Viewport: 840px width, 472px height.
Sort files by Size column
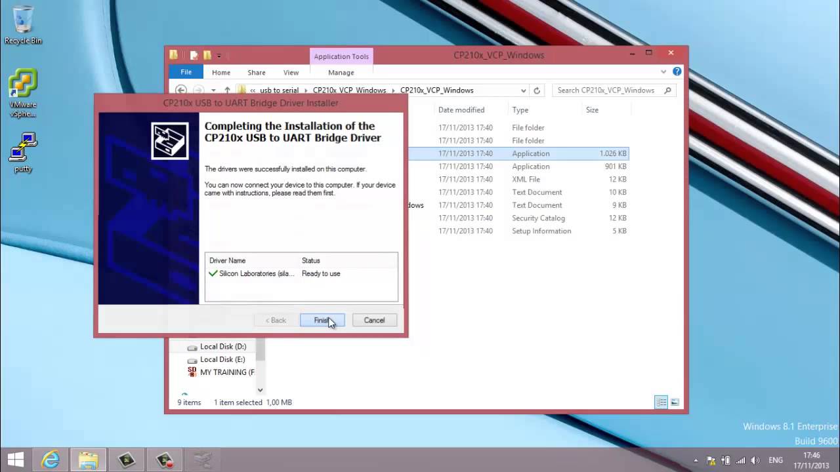pos(592,110)
